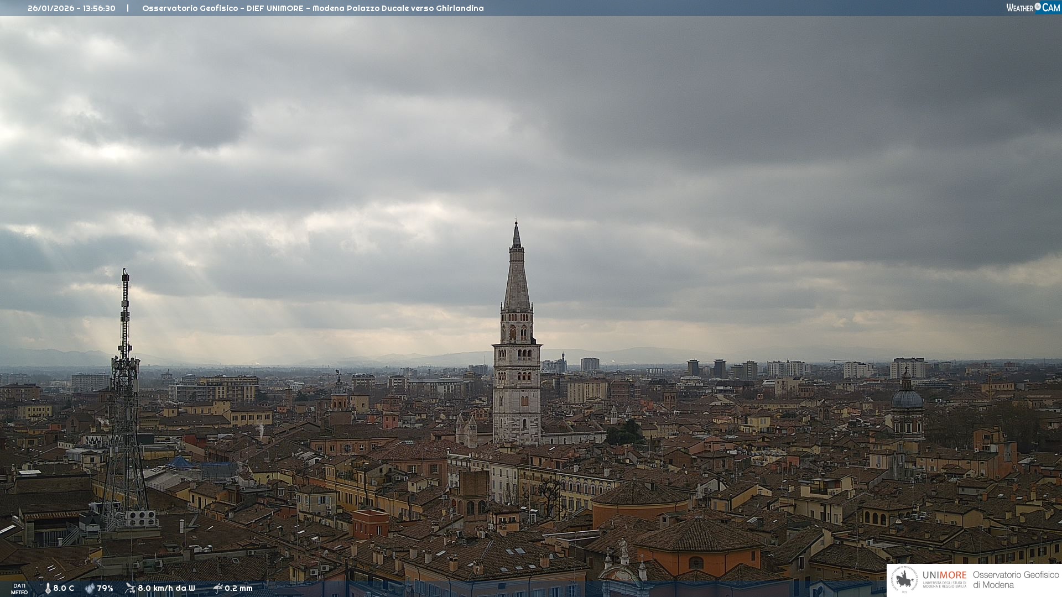
Task: Click the Ghirlandina tower spire
Action: tap(517, 271)
